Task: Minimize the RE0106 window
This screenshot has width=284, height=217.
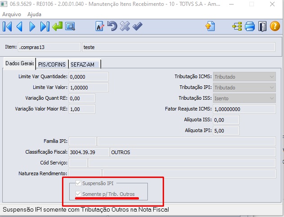Action: (x=231, y=4)
